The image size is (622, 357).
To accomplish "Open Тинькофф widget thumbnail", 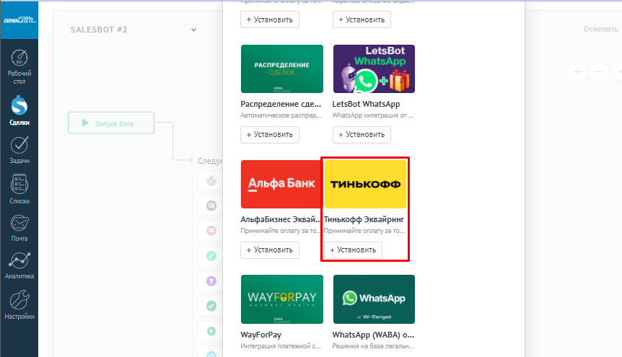I will tap(365, 184).
